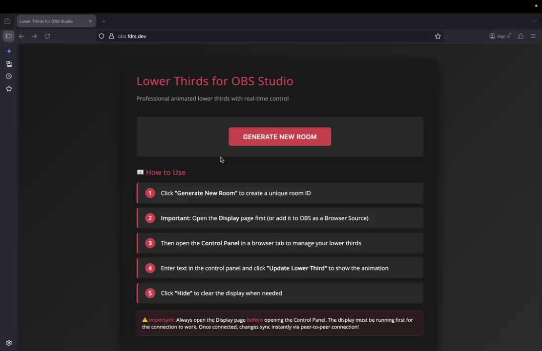The width and height of the screenshot is (542, 351).
Task: Click the orange status dot in menu bar
Action: (x=536, y=6)
